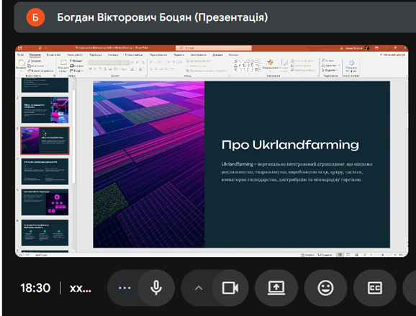The image size is (416, 316).
Task: Click the Format Painter button
Action: pyautogui.click(x=40, y=71)
